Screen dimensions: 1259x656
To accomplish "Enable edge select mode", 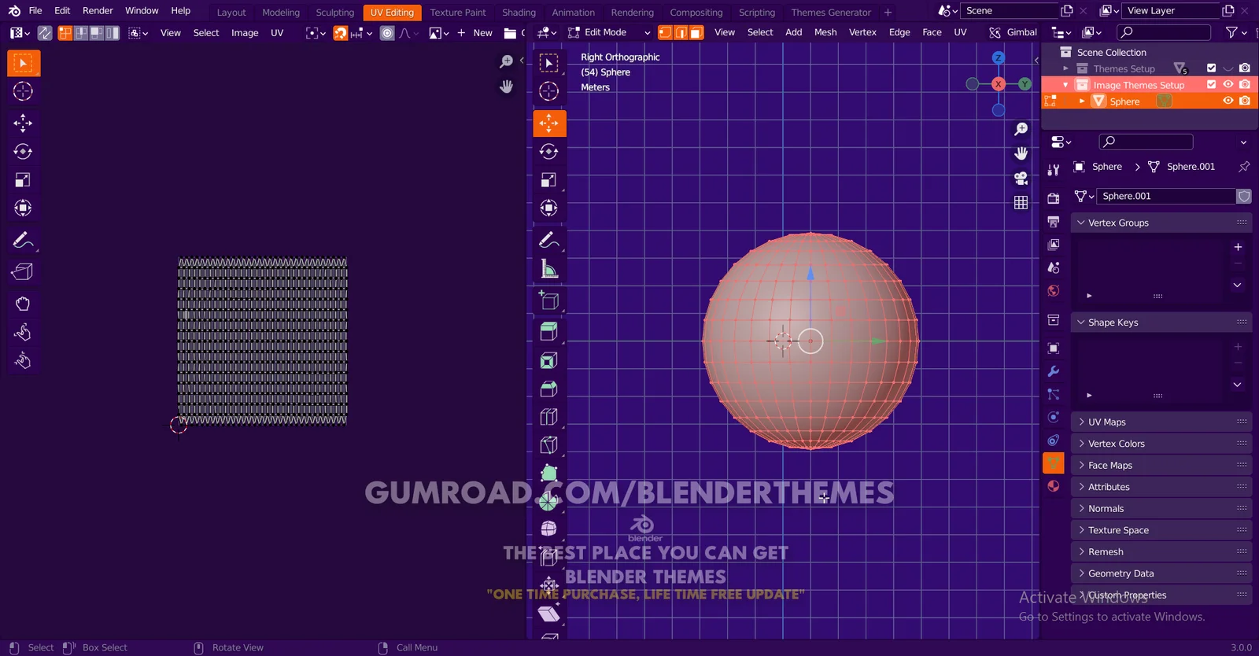I will point(681,32).
